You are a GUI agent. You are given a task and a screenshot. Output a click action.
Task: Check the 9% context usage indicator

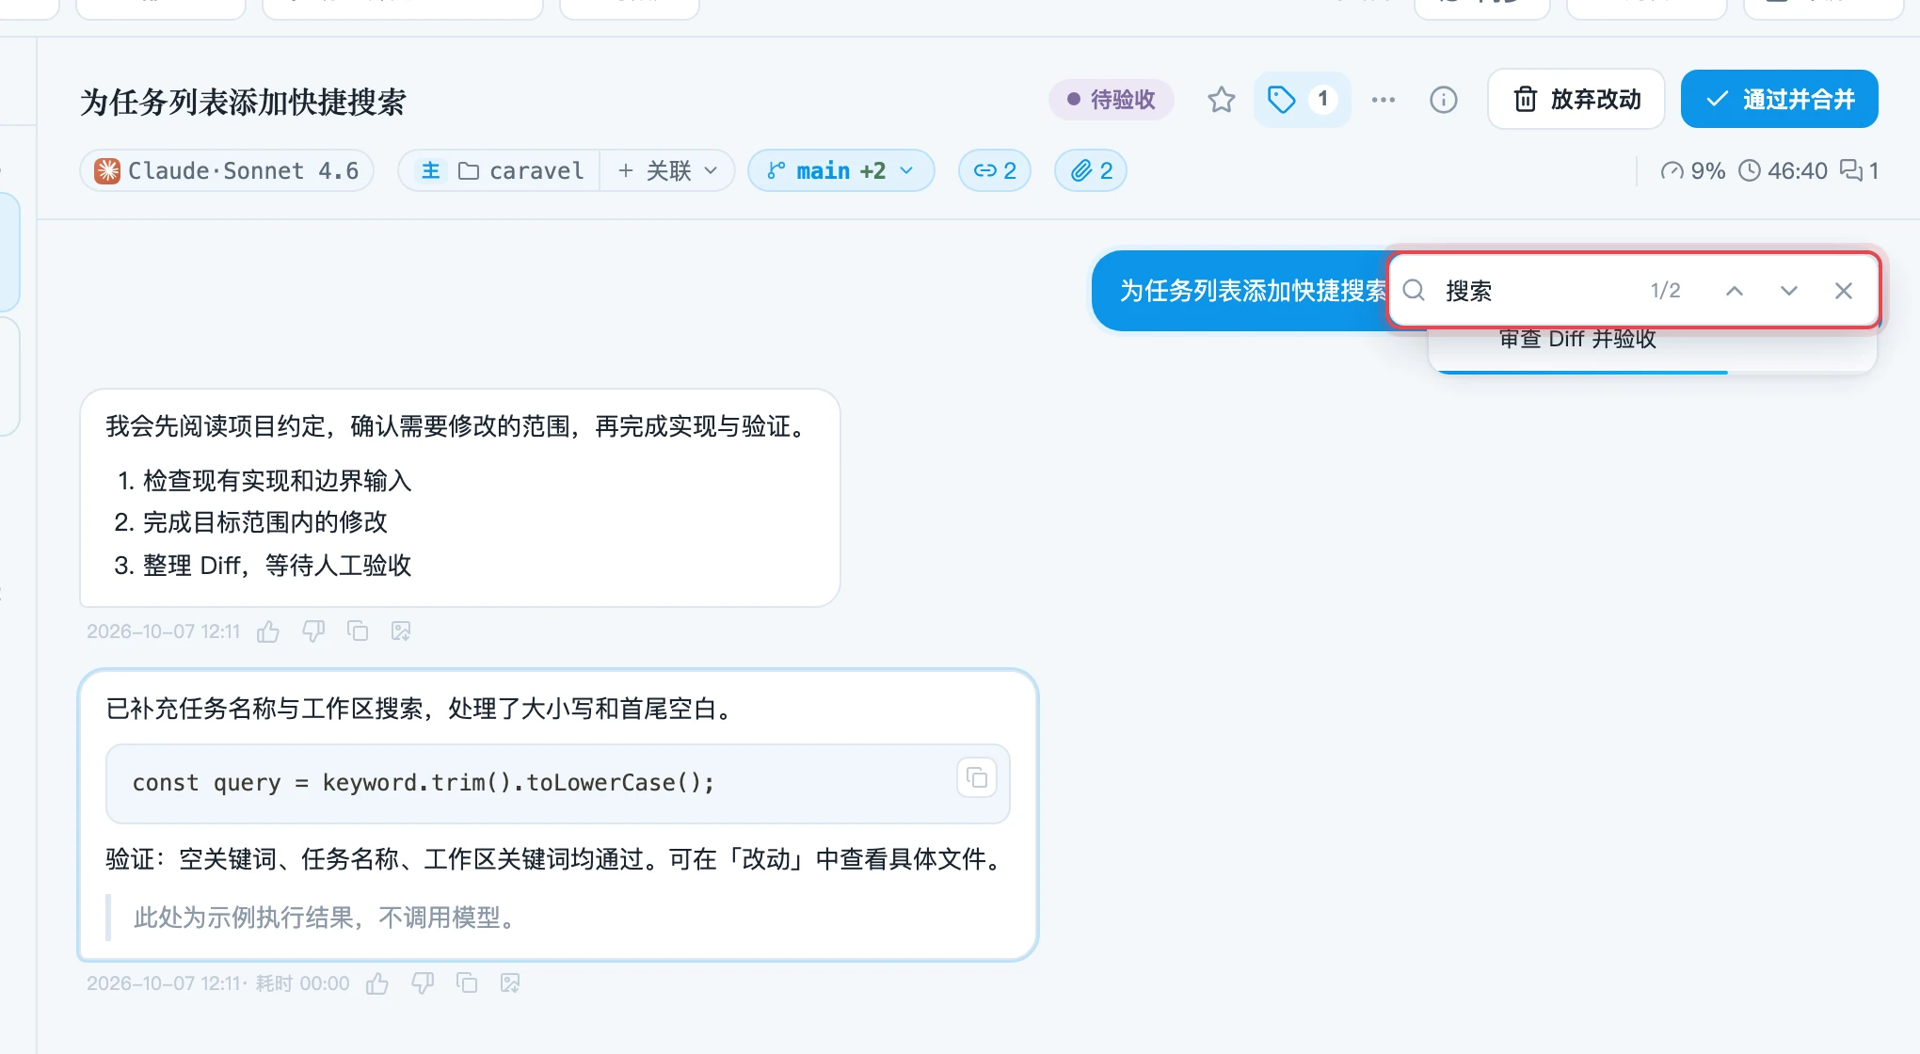[x=1692, y=170]
